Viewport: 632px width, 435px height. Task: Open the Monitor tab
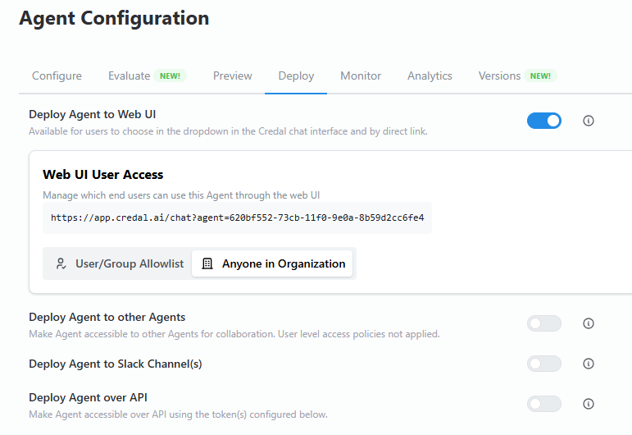coord(361,76)
